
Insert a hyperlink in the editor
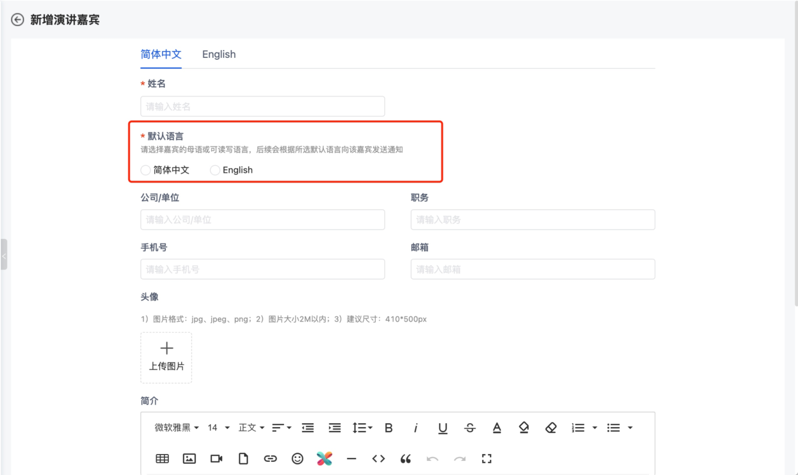pos(270,458)
